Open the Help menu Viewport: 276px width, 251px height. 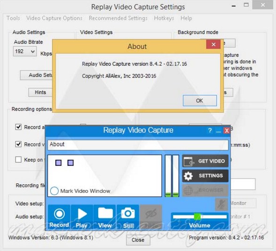coord(186,18)
